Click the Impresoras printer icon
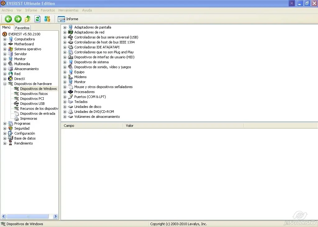The image size is (318, 227). tap(16, 118)
